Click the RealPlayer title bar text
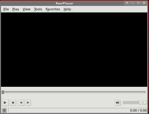Screen dimensions: 149x114 coord(65,4)
